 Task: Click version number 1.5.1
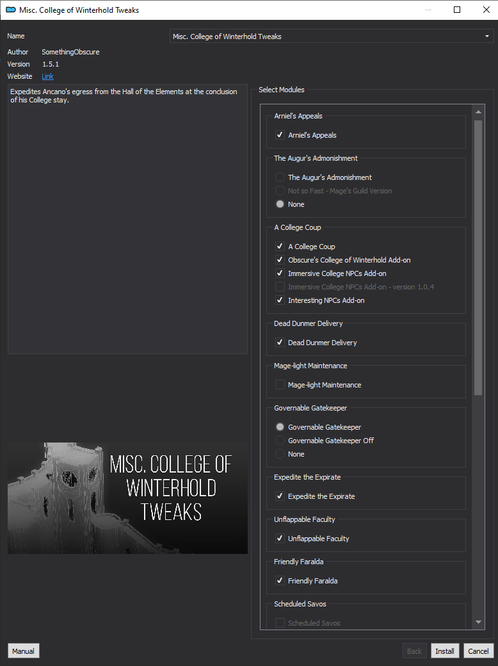(51, 64)
